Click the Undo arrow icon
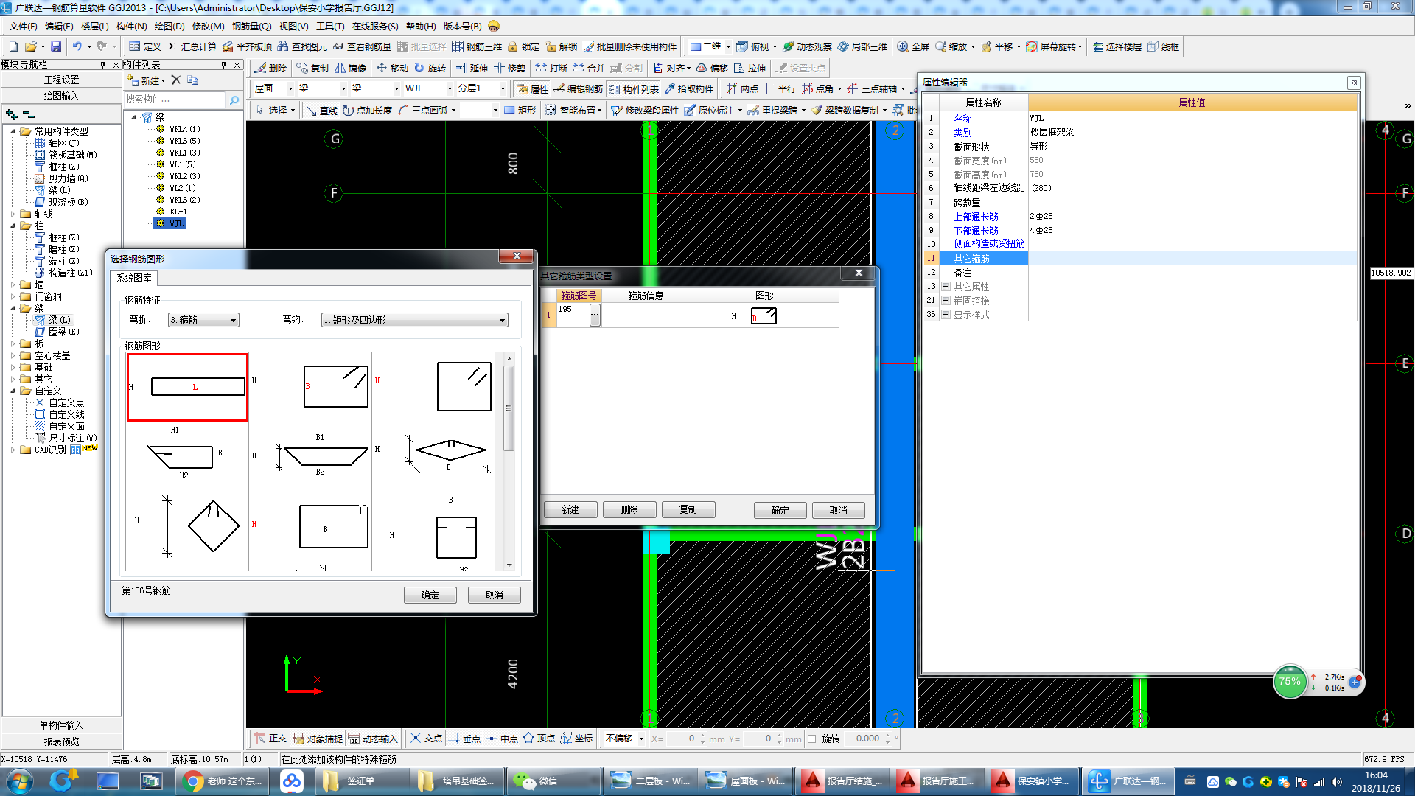The width and height of the screenshot is (1415, 796). (x=77, y=46)
